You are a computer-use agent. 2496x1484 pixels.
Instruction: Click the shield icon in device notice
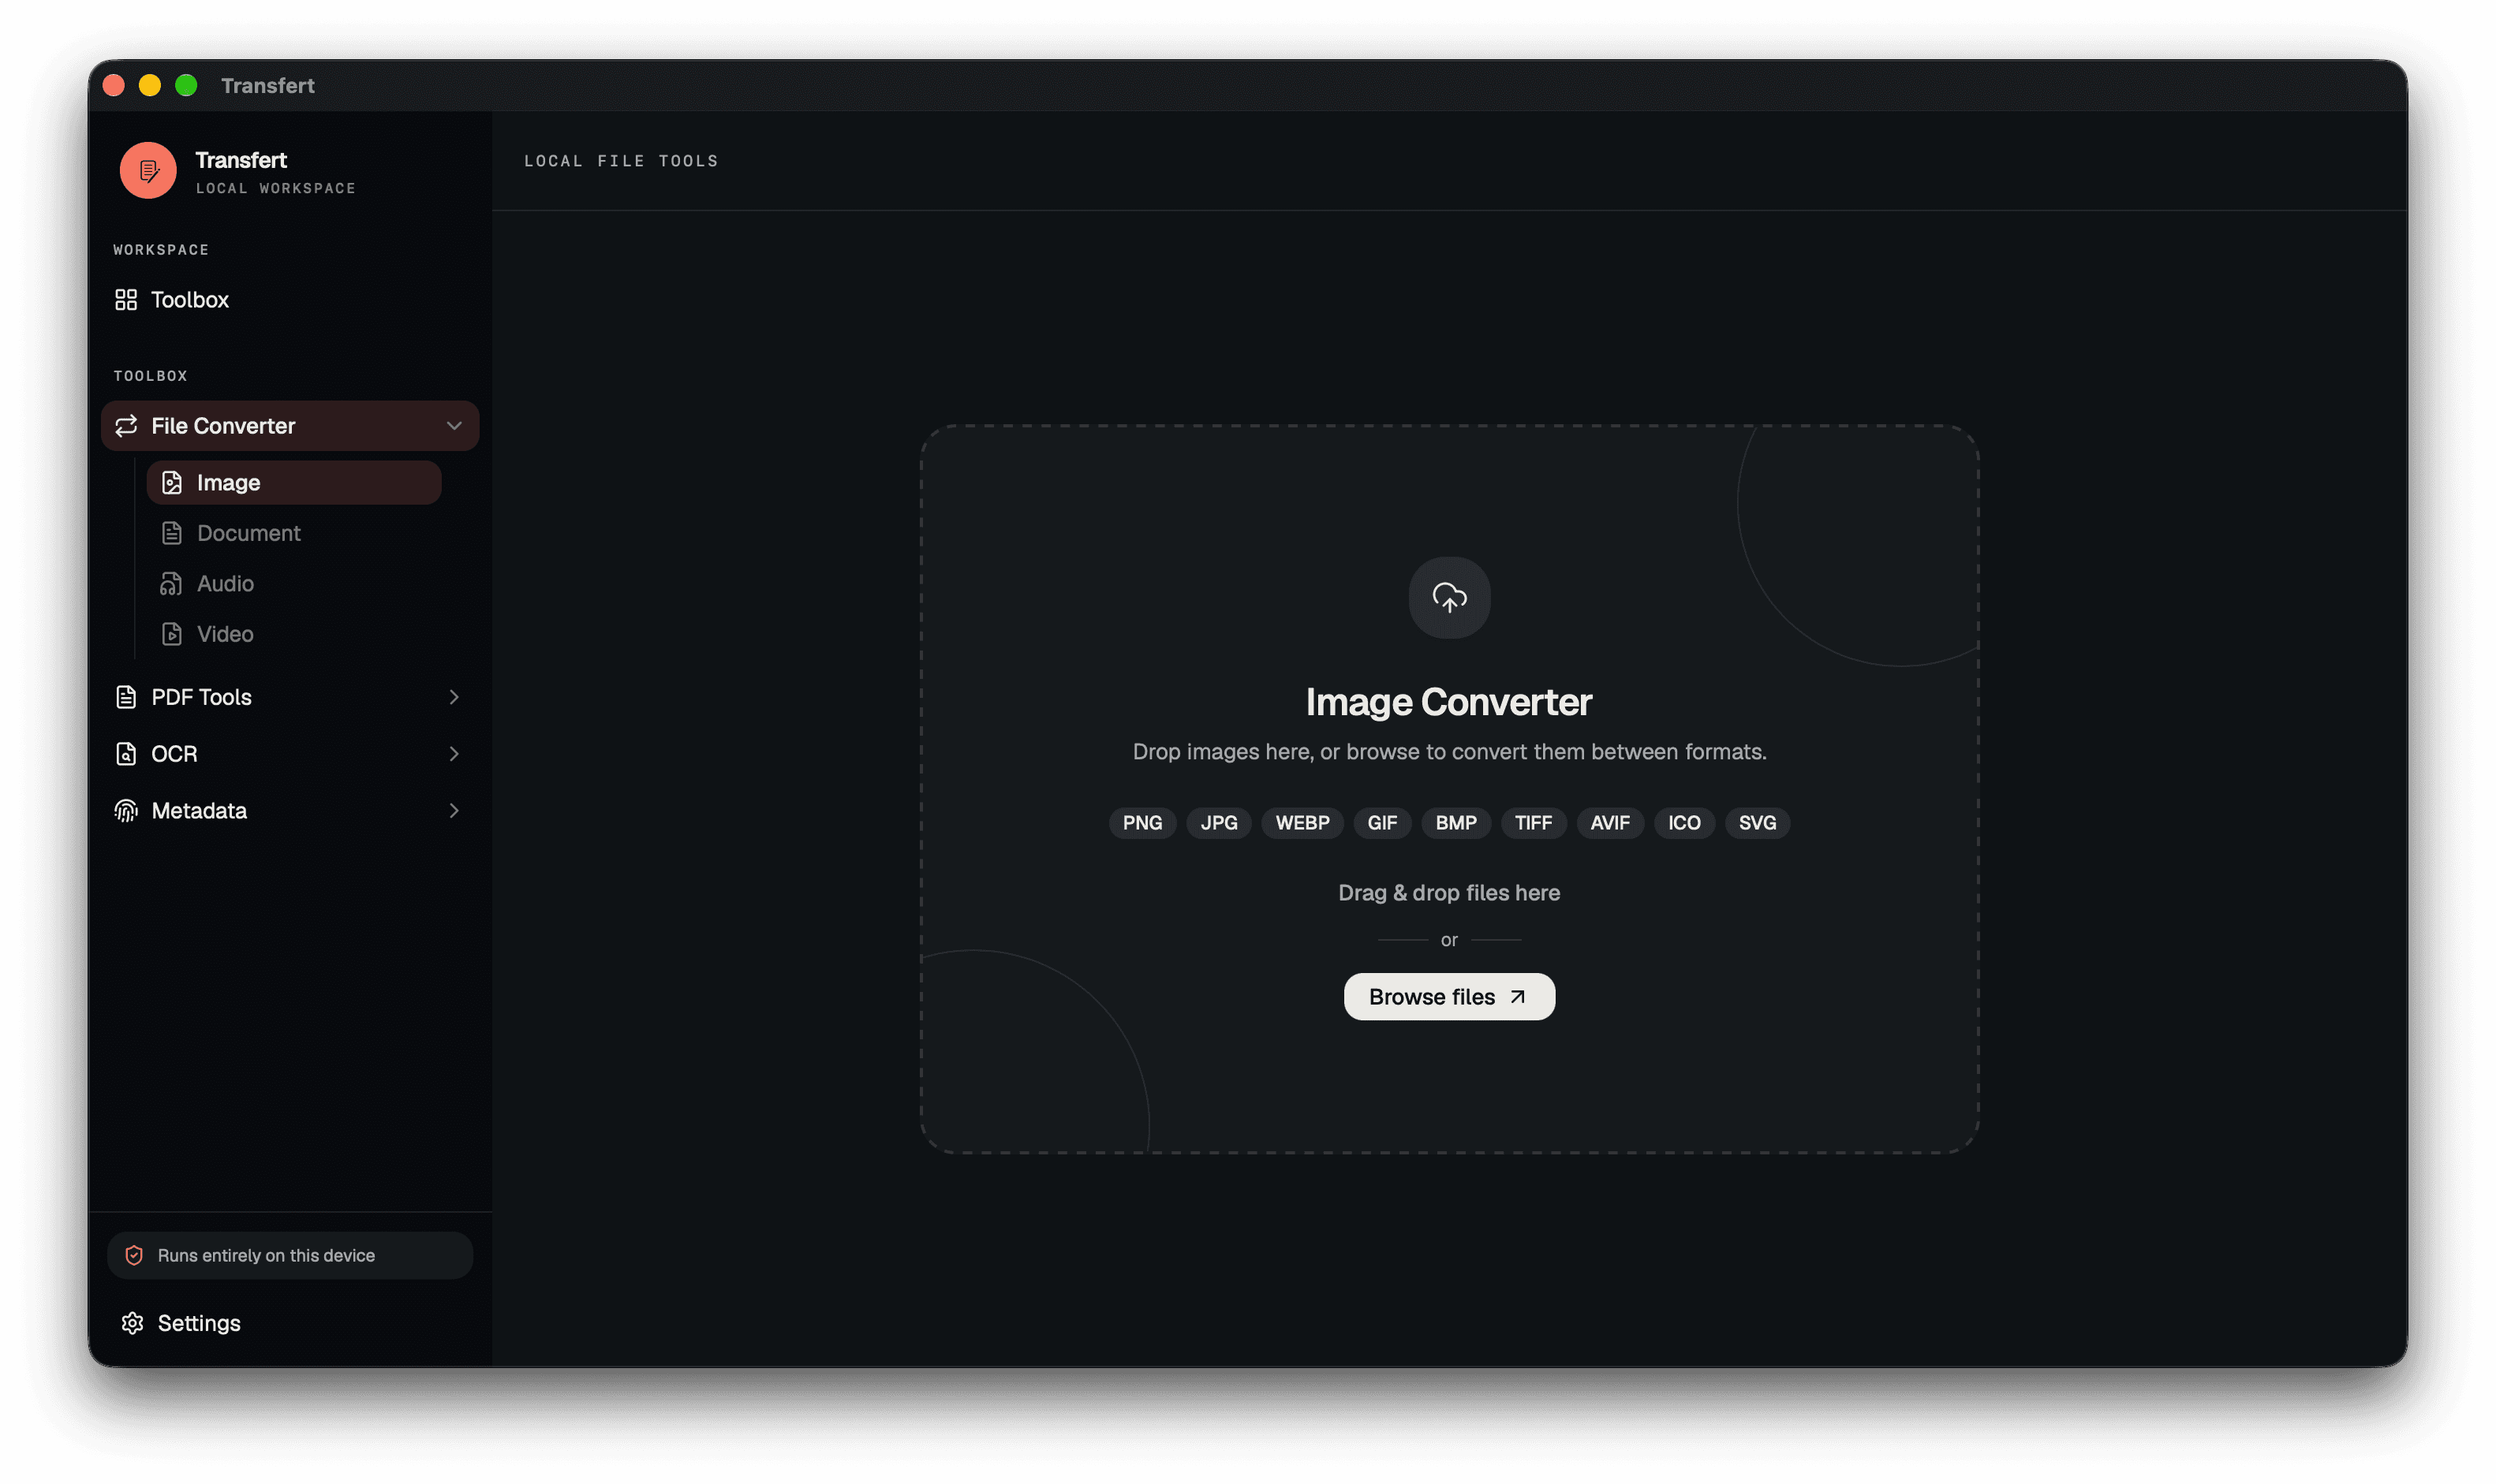tap(134, 1255)
